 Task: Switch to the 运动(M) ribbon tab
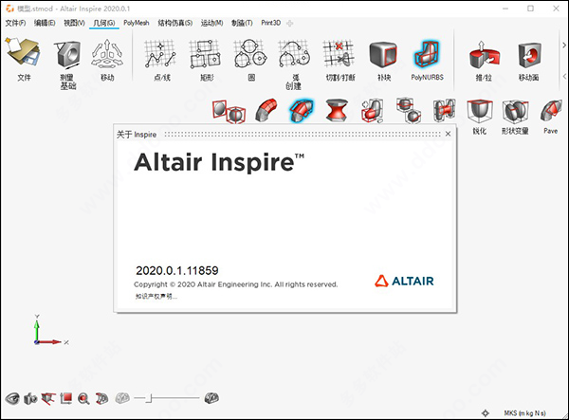pos(211,23)
